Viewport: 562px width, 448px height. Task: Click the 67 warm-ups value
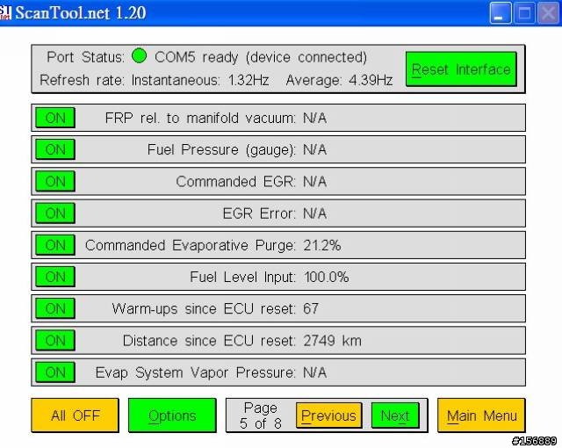pyautogui.click(x=311, y=308)
